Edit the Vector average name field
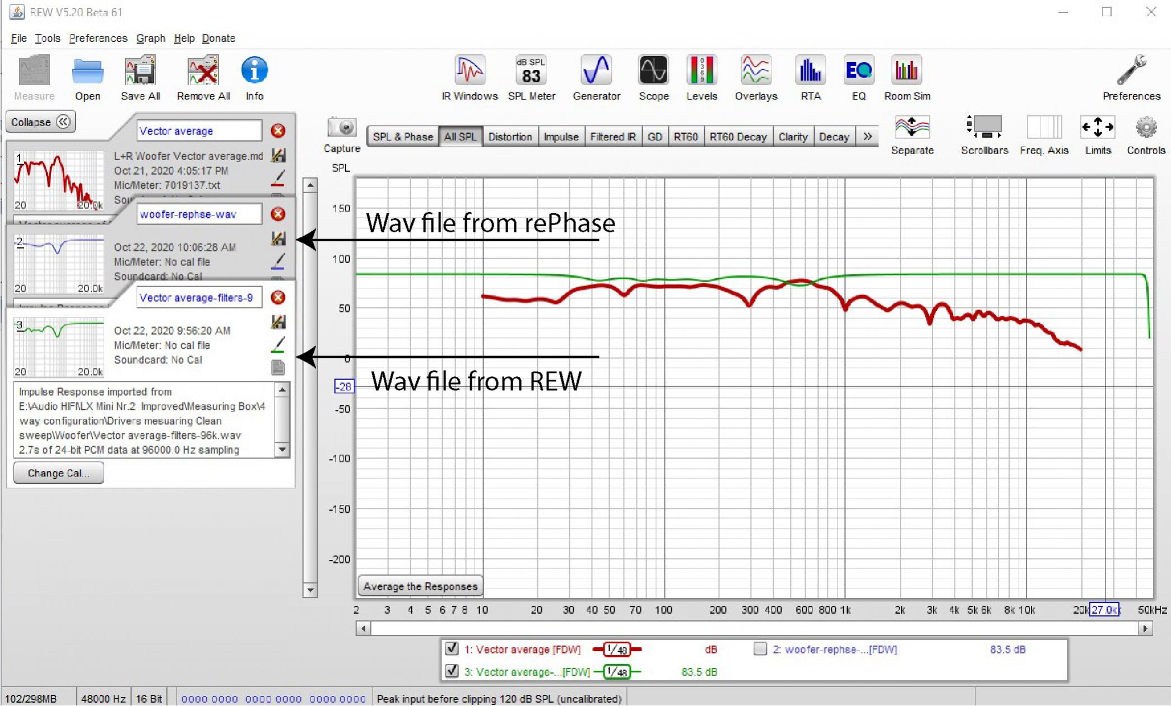The height and width of the screenshot is (706, 1171). coord(199,130)
